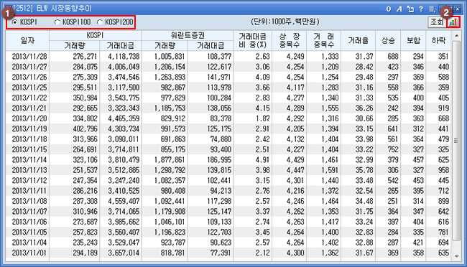
Task: Select the 2013/11/27 date row
Action: [x=228, y=67]
